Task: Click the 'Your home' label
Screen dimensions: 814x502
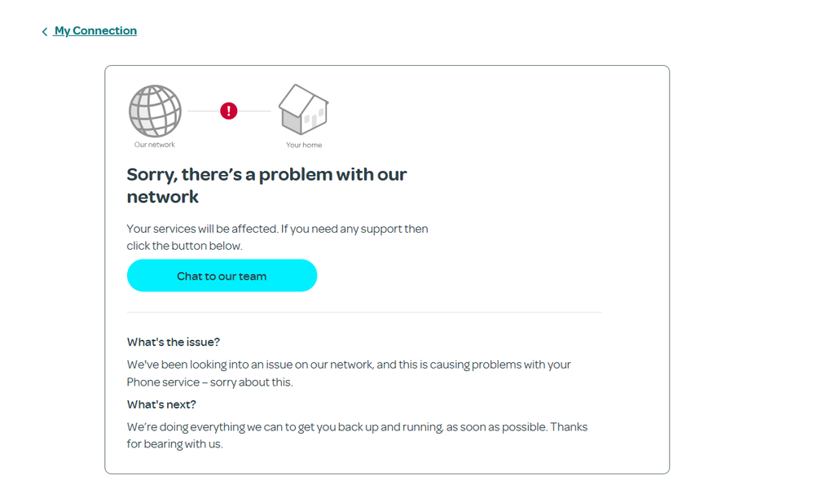Action: point(304,145)
